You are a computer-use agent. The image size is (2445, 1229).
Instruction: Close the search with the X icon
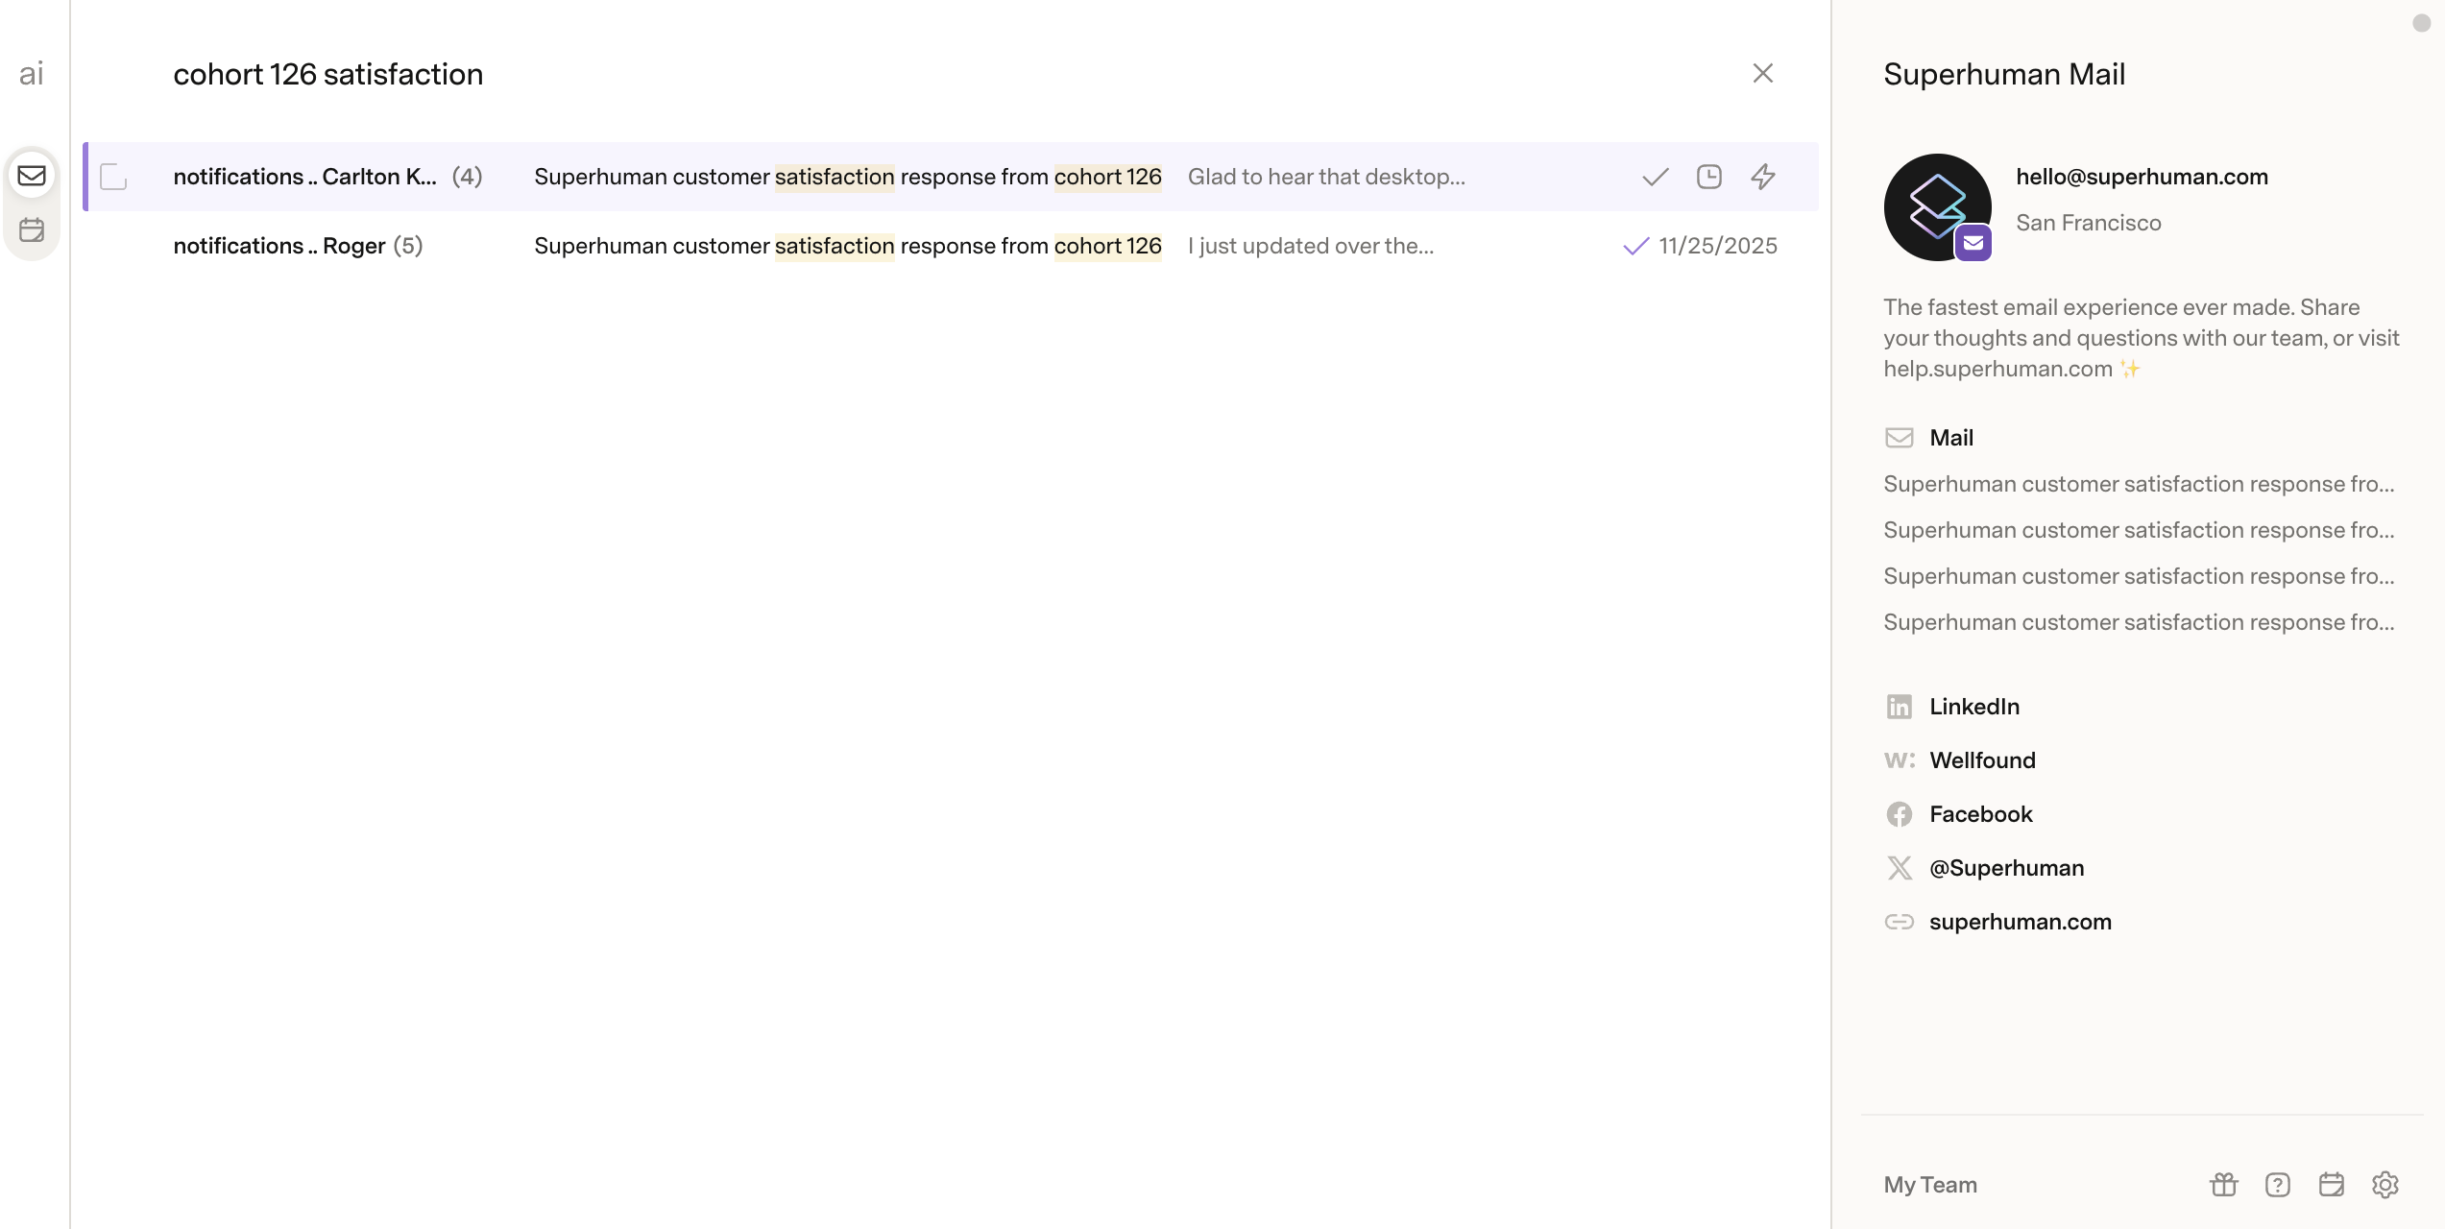[1762, 74]
